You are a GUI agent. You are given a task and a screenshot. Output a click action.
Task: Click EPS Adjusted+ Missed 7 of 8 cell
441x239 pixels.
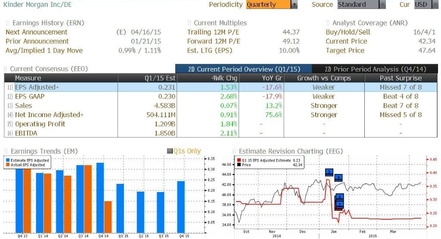[x=401, y=87]
